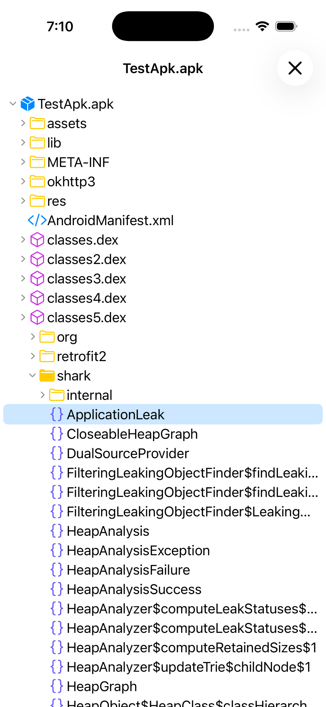Select the shark folder label
Screen dimensions: 326x707
click(x=73, y=376)
